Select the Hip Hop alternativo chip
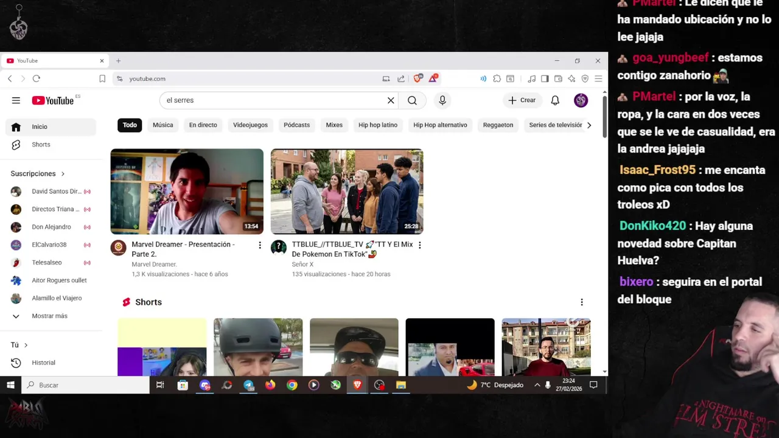 [440, 125]
